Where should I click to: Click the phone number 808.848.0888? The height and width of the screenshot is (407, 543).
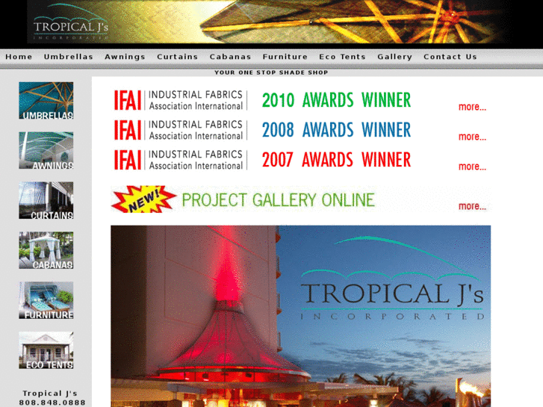click(x=52, y=403)
